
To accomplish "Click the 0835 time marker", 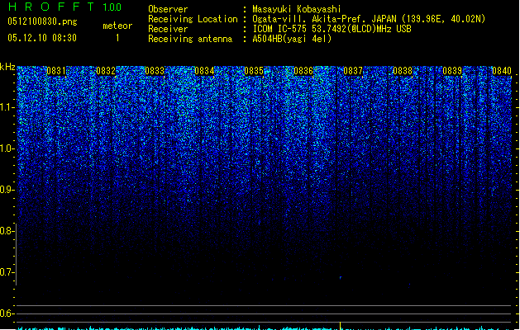I will click(254, 71).
